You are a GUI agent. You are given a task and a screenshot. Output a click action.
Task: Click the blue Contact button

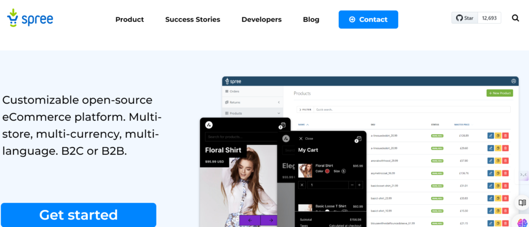(368, 20)
